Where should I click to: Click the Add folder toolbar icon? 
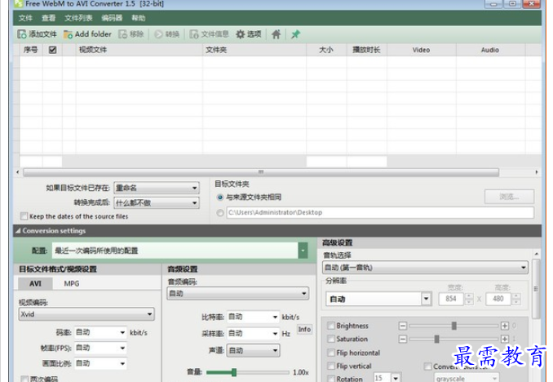pos(68,34)
